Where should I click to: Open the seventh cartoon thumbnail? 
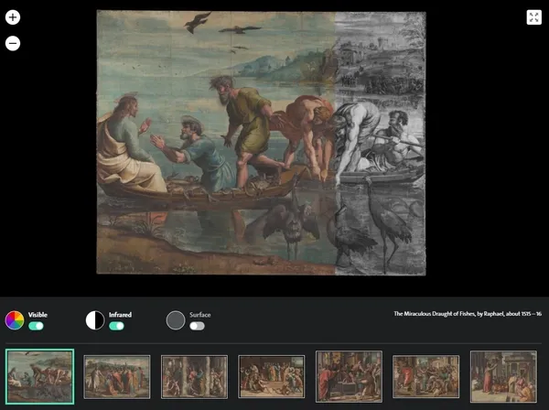[503, 376]
